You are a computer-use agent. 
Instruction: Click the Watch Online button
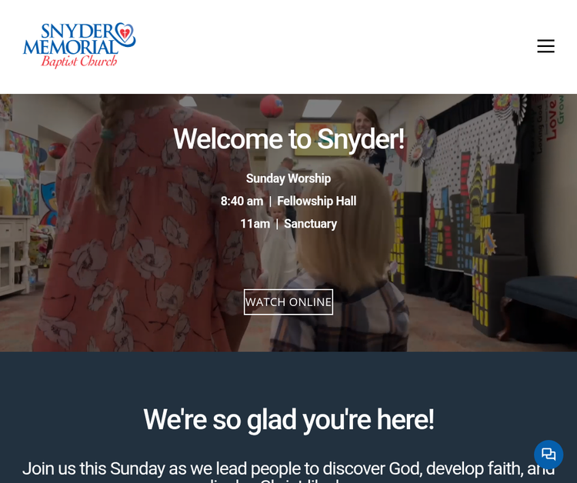tap(288, 302)
